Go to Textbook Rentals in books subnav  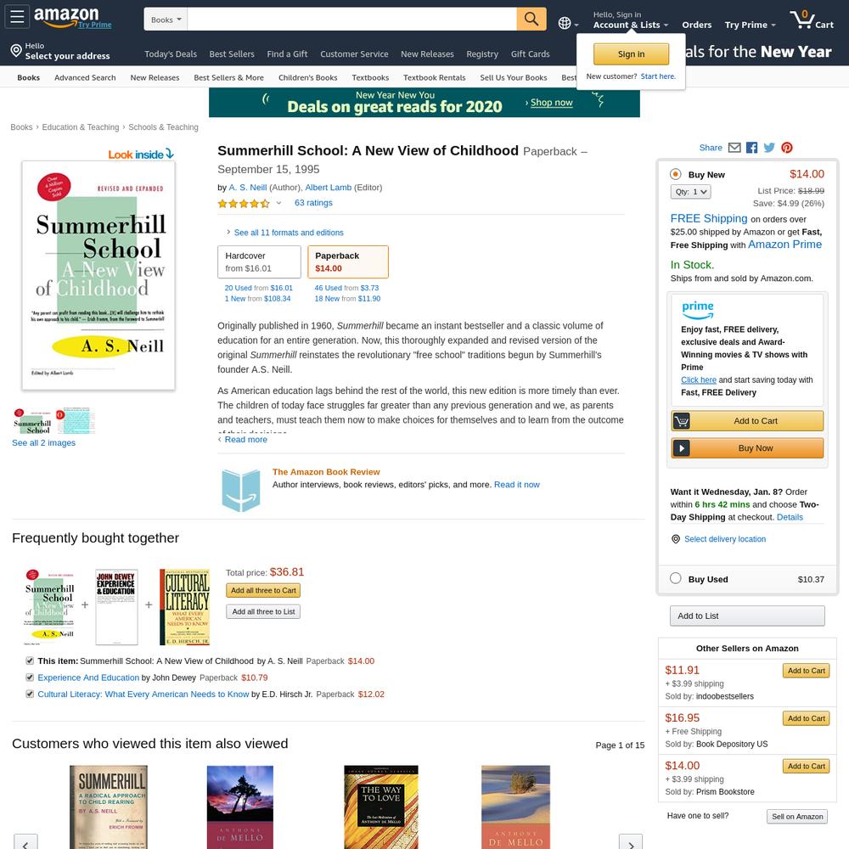pyautogui.click(x=434, y=77)
